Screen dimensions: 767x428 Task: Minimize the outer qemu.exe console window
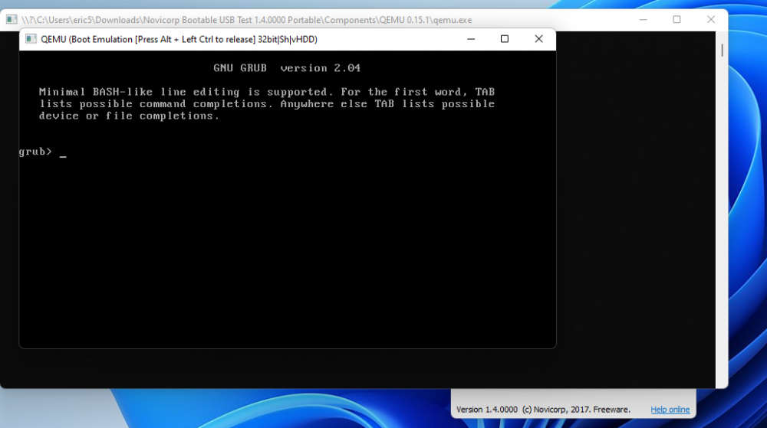click(x=644, y=19)
